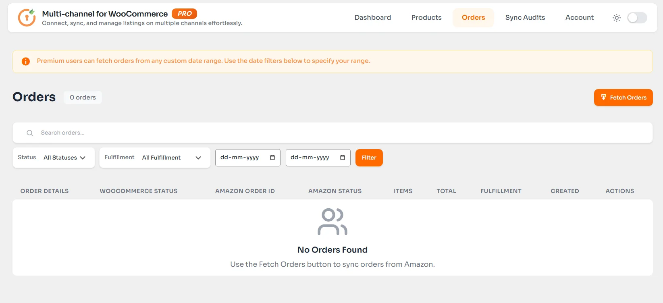Click the ITEMS column header
Image resolution: width=663 pixels, height=303 pixels.
403,191
